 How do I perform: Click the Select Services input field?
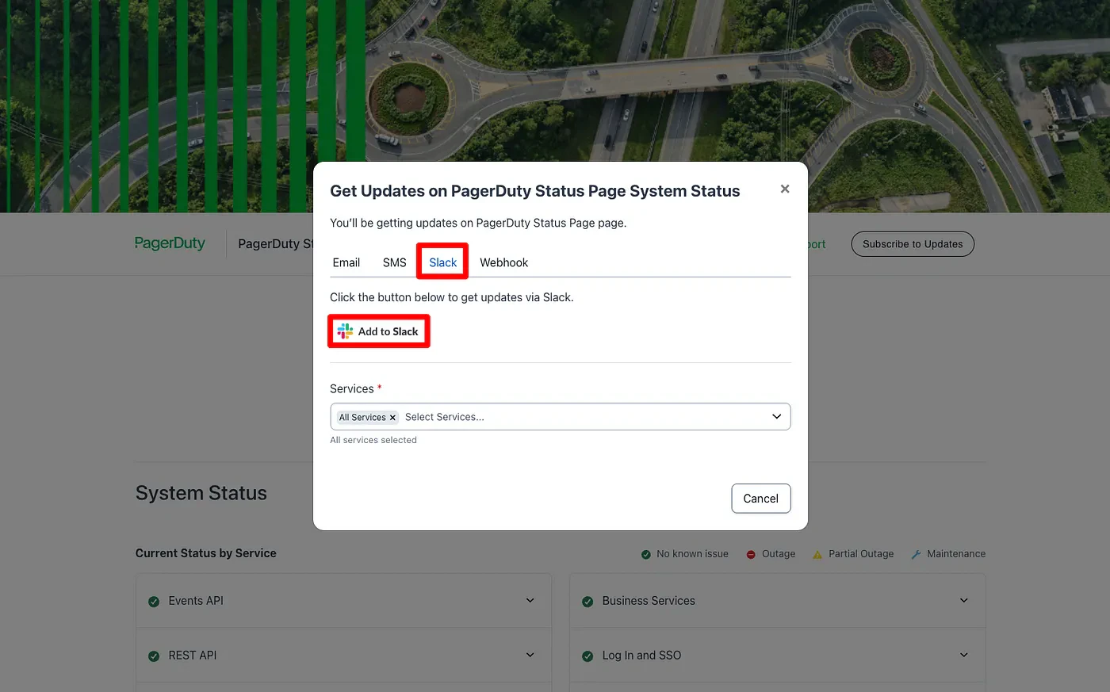pyautogui.click(x=560, y=417)
